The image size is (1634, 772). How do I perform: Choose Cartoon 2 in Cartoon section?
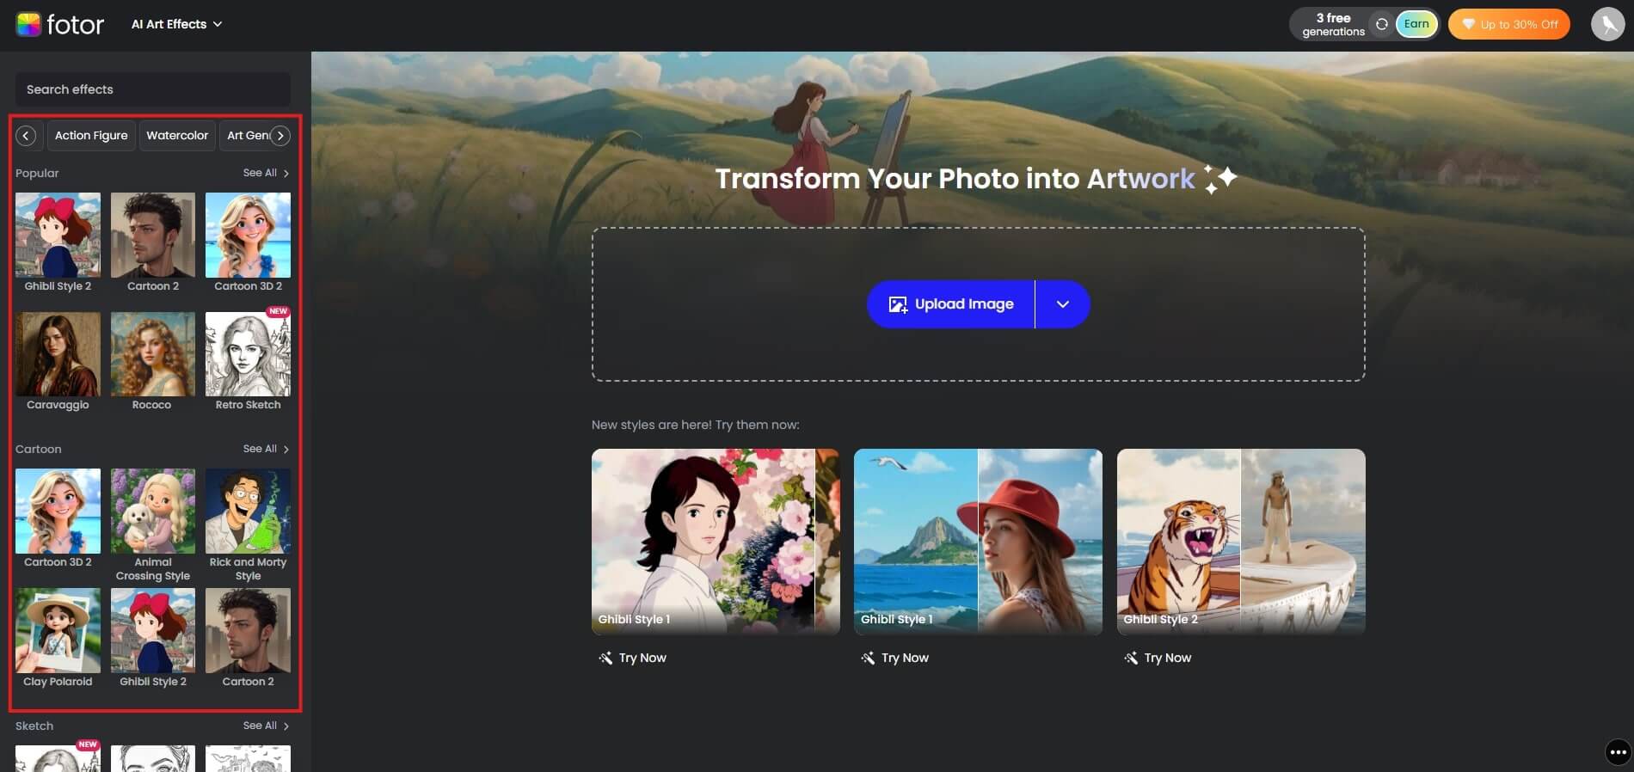click(x=248, y=638)
